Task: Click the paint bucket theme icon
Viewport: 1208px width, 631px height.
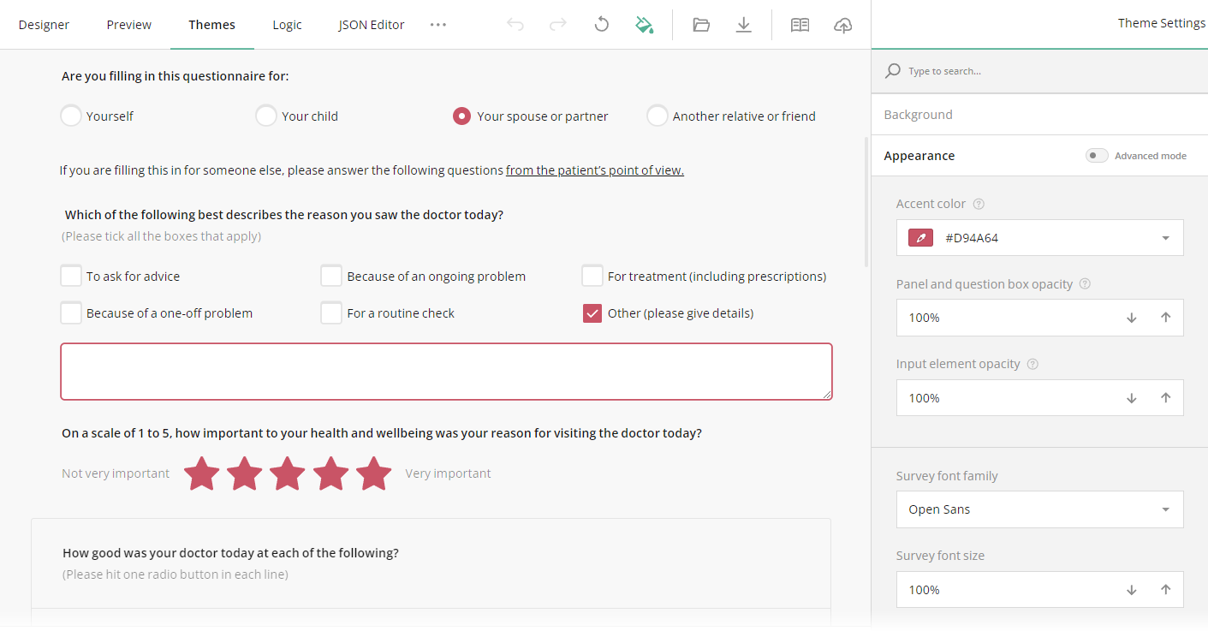Action: 645,25
